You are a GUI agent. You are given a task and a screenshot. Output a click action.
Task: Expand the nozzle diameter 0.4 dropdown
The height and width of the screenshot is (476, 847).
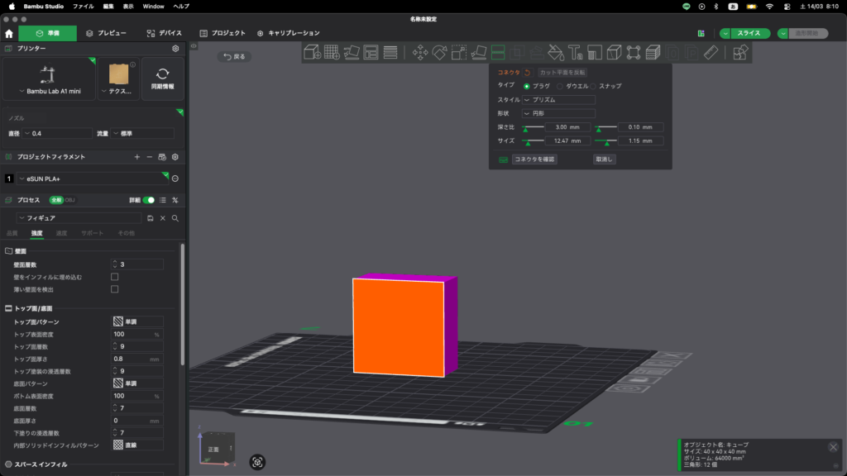coord(58,133)
